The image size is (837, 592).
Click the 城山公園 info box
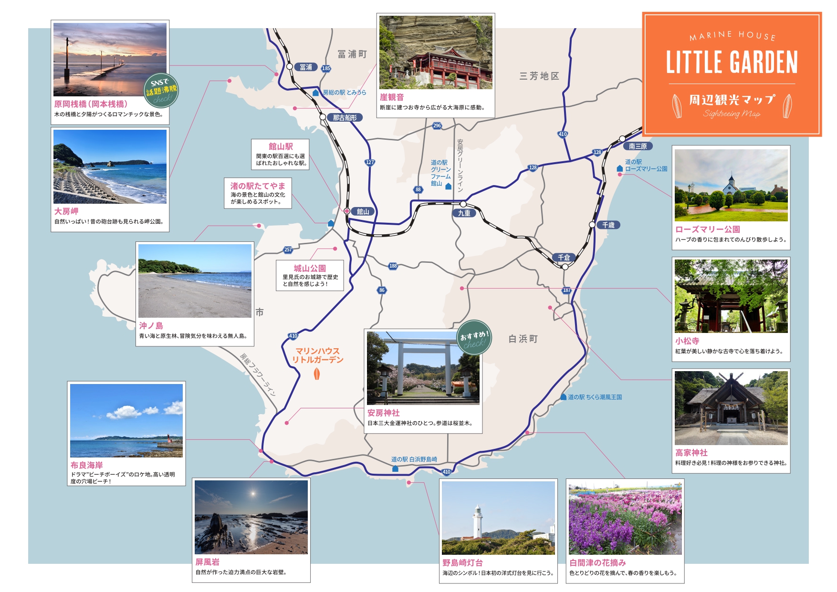pos(310,275)
